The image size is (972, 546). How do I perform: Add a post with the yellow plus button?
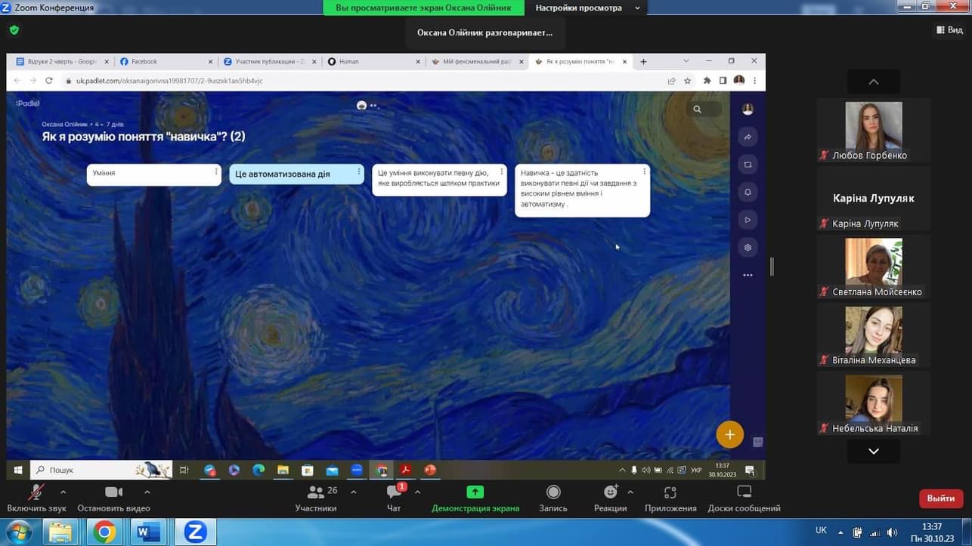730,435
